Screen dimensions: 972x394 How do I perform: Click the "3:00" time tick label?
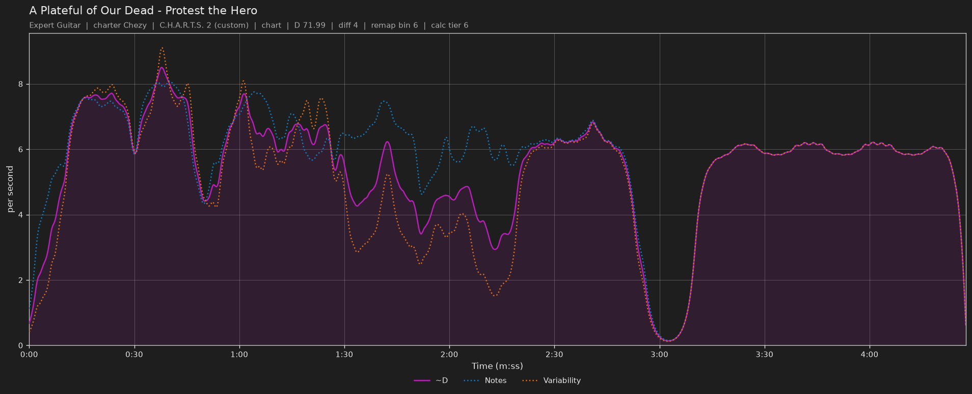(659, 354)
